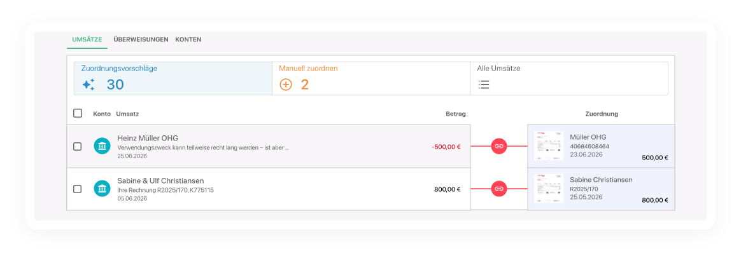Click the red link icon for the -500,00 € transaction
The image size is (741, 258).
(x=499, y=146)
